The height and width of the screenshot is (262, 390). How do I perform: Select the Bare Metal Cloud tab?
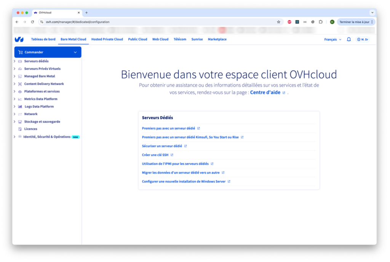[74, 39]
